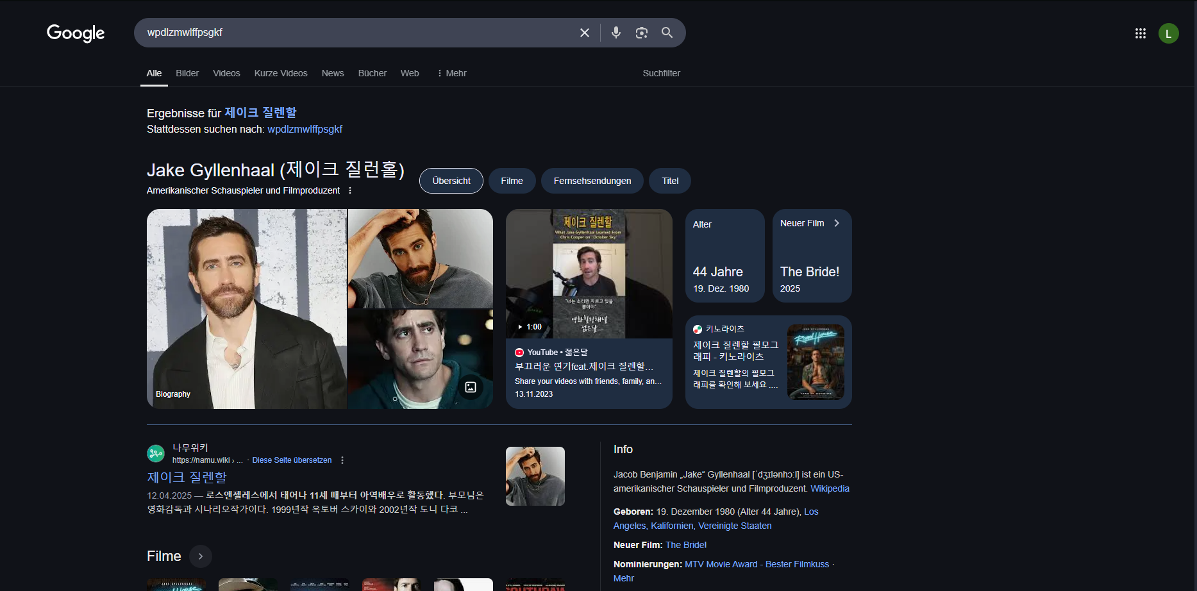Open the dark close-up actor photo

coord(421,360)
